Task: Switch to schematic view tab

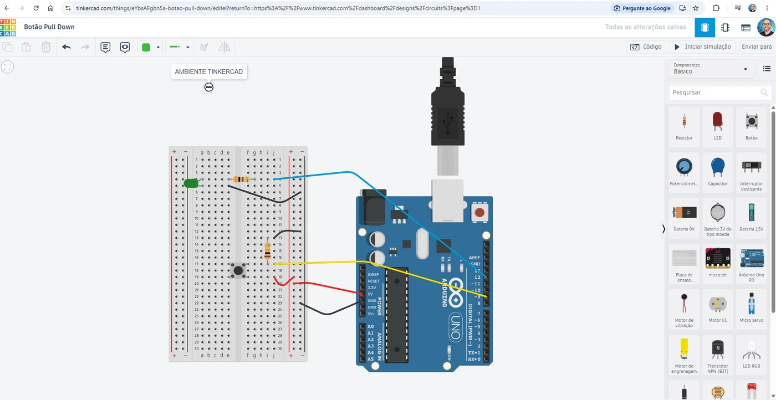Action: (x=725, y=27)
